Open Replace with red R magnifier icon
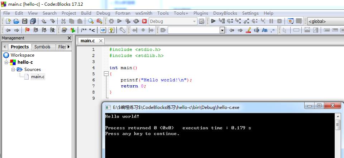 [99, 21]
